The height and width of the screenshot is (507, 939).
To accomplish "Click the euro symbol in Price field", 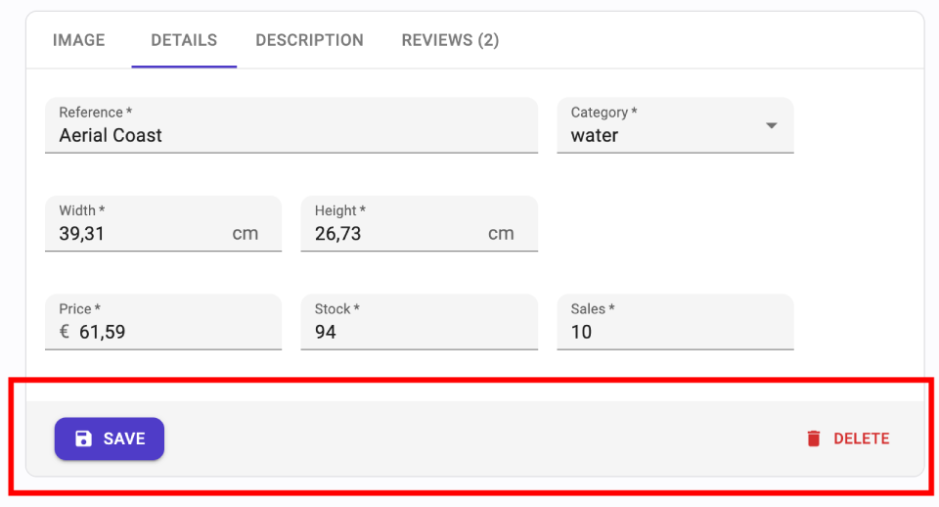I will tap(65, 332).
